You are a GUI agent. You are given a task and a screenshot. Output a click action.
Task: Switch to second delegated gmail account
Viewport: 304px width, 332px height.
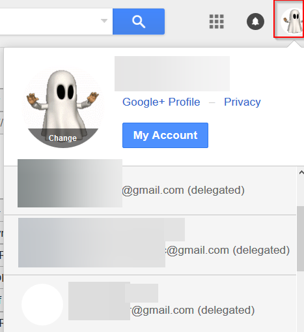150,245
